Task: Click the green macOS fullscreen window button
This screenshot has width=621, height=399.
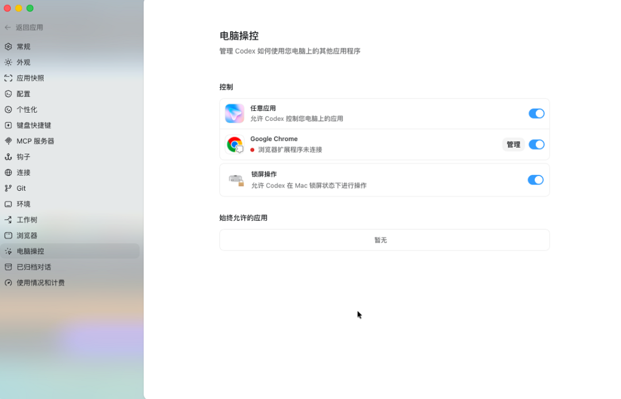Action: click(x=30, y=8)
